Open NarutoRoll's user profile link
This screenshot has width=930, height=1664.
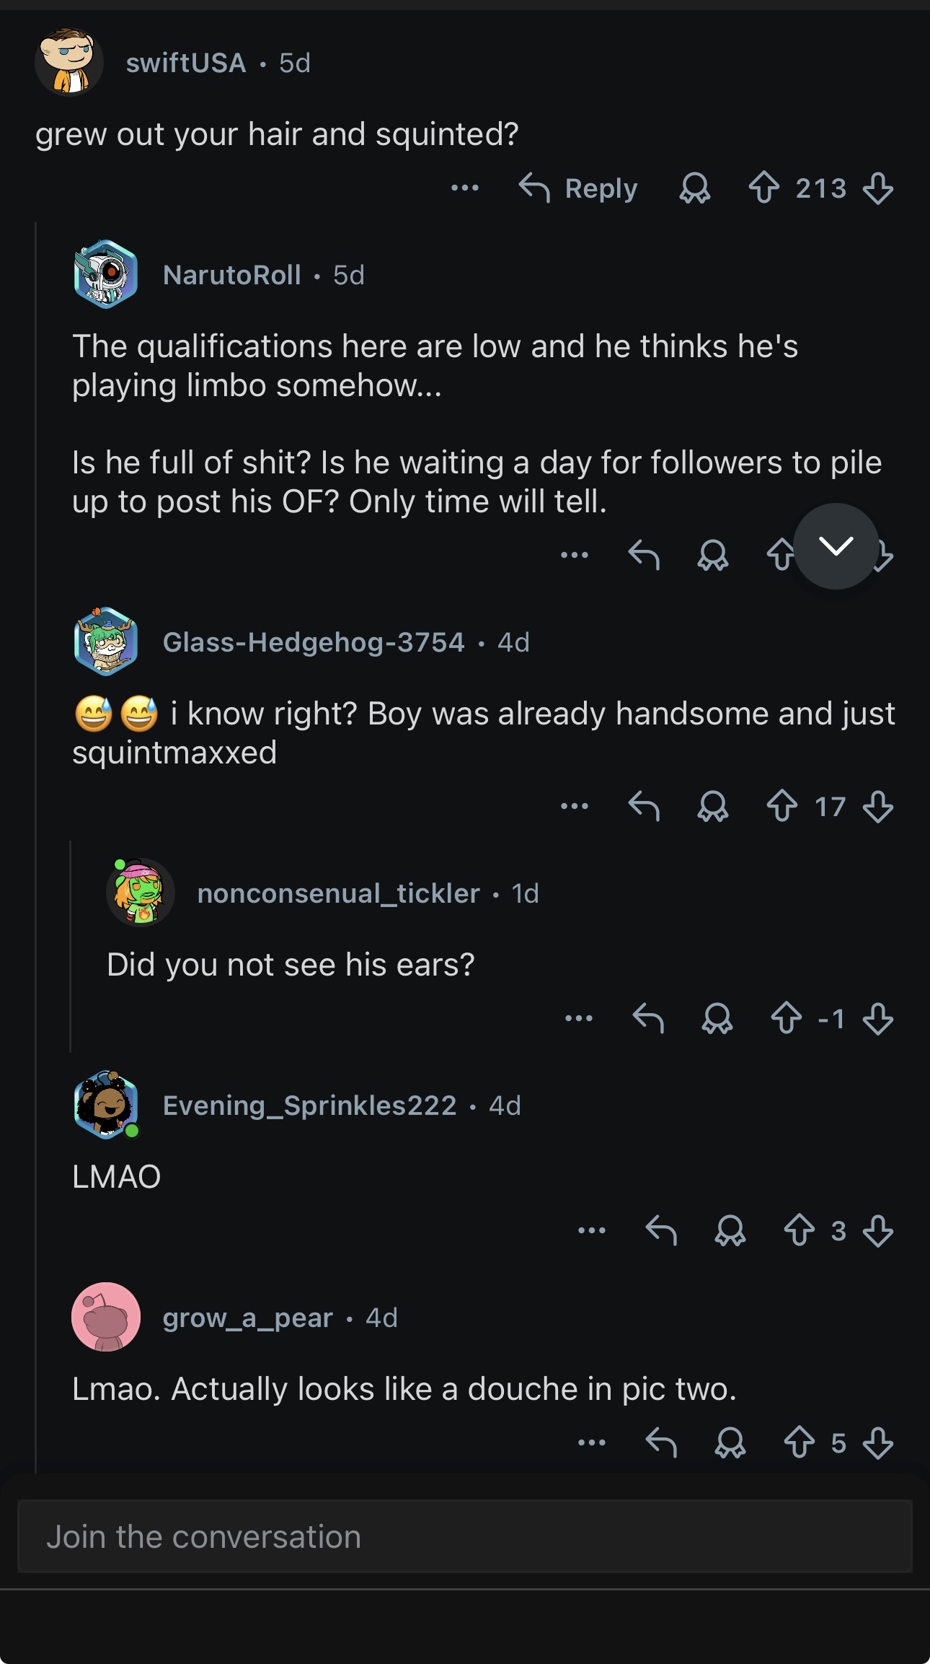[231, 275]
